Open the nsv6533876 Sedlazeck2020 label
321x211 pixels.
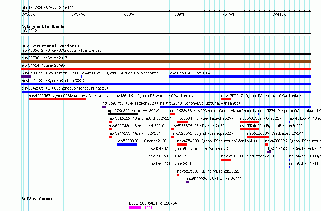click(198, 126)
